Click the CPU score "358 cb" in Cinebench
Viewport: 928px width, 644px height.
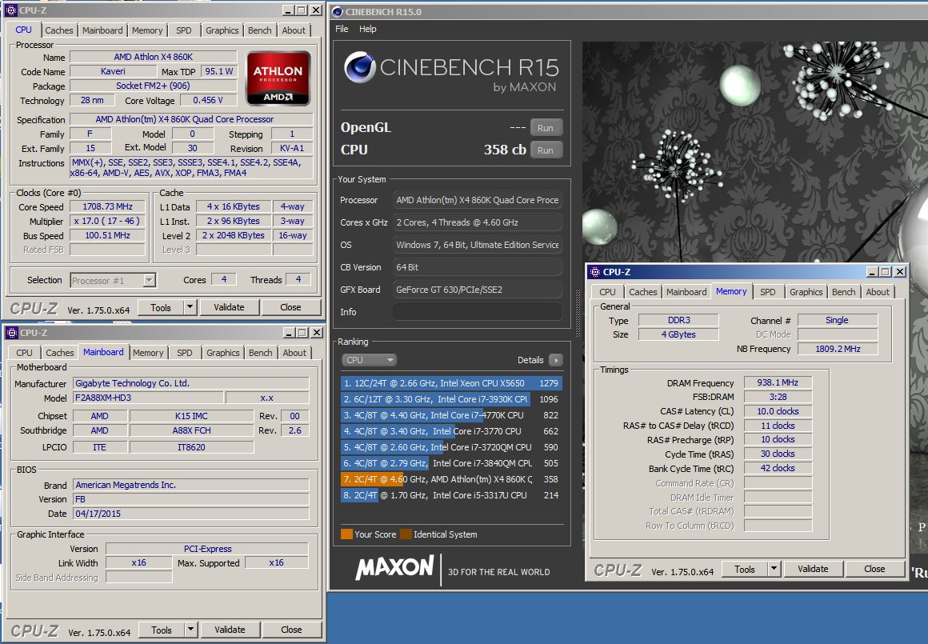[x=505, y=150]
